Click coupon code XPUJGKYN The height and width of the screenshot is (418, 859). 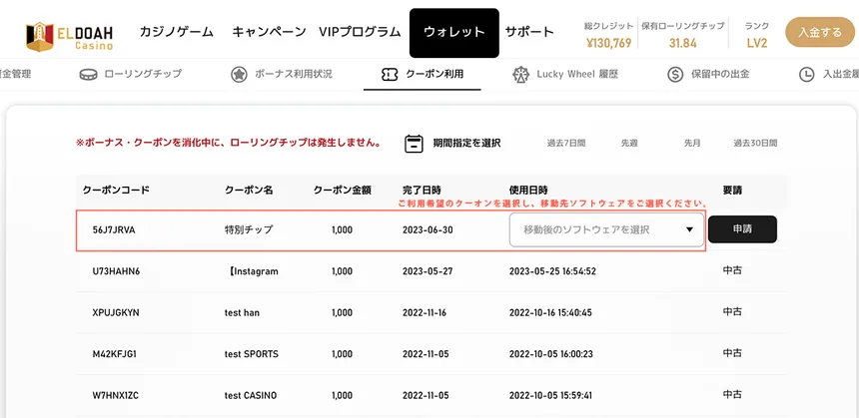pyautogui.click(x=116, y=313)
